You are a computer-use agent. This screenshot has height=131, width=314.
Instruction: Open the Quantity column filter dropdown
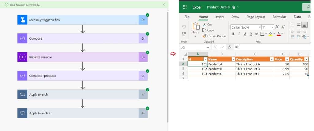click(x=306, y=59)
